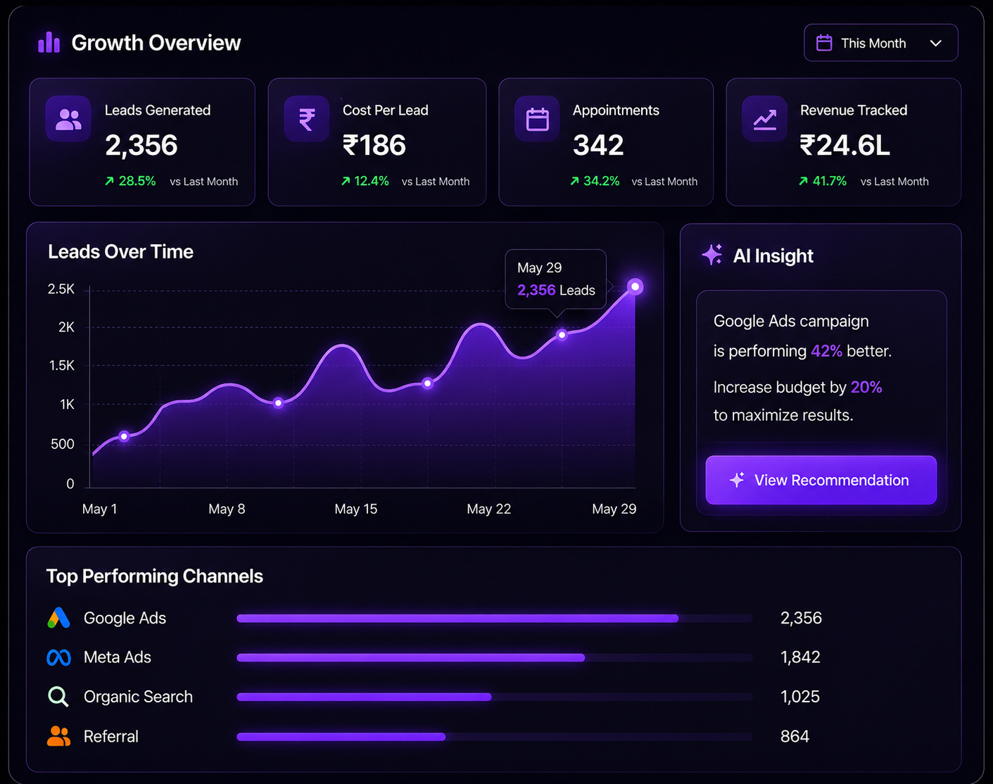The image size is (993, 784).
Task: Click the "₹186" cost value
Action: coord(374,146)
